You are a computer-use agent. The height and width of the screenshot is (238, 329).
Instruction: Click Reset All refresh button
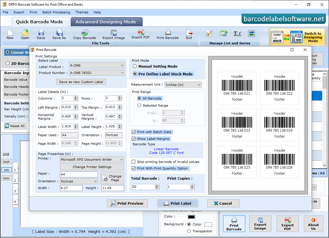[15, 126]
